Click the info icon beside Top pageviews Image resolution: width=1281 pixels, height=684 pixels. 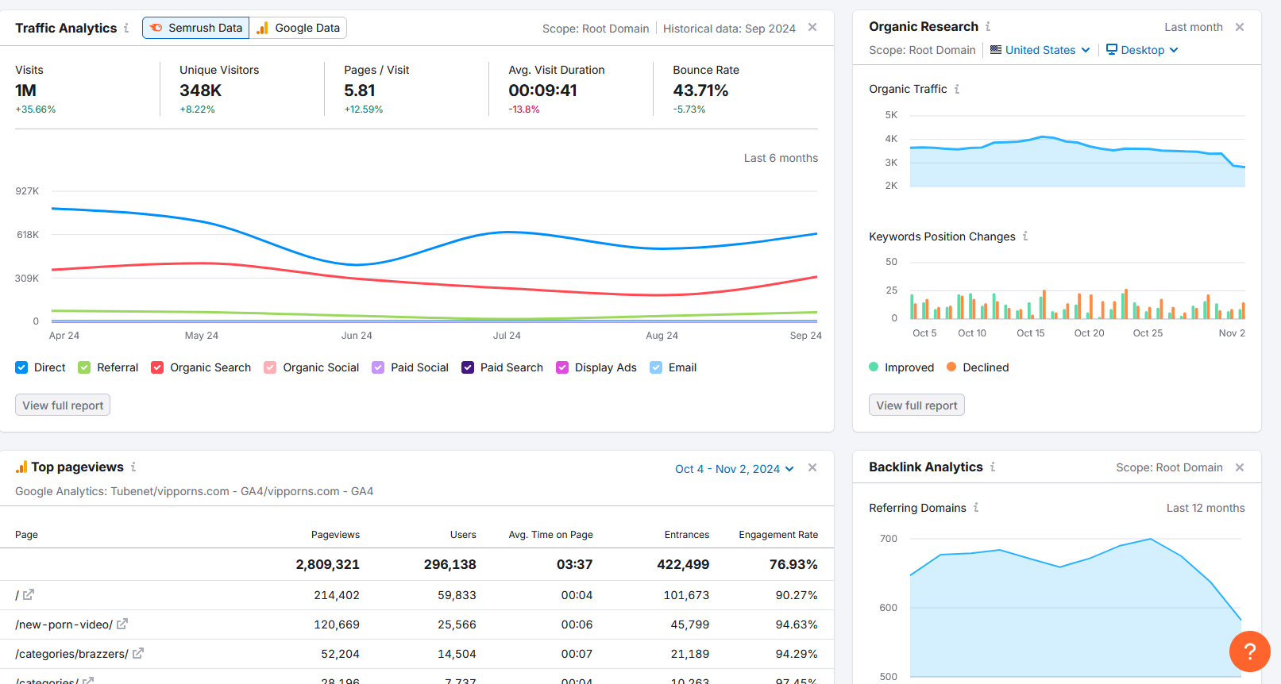pyautogui.click(x=133, y=467)
